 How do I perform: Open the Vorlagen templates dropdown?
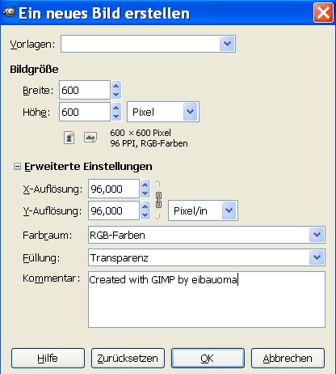148,44
